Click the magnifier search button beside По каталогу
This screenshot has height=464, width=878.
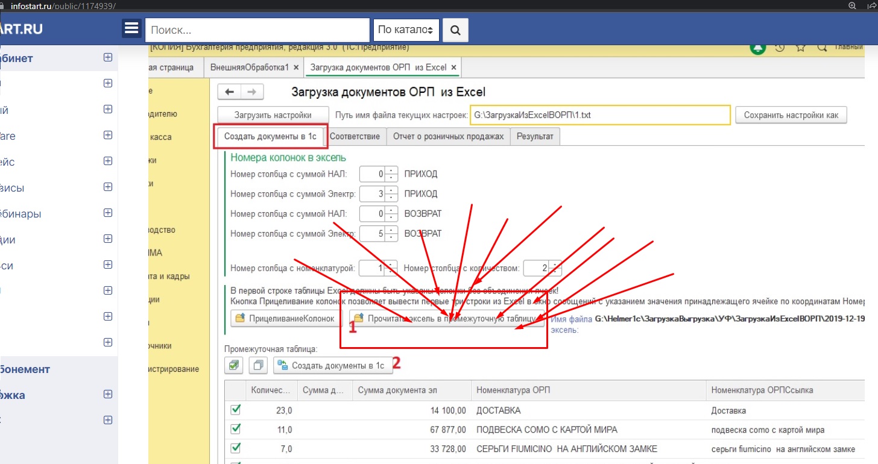point(455,30)
